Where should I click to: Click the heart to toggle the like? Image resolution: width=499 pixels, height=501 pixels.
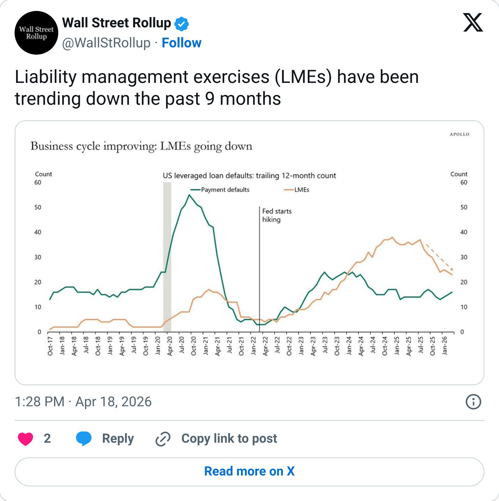tap(27, 438)
